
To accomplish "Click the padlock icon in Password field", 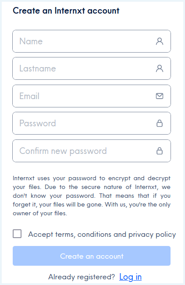I will pos(160,123).
